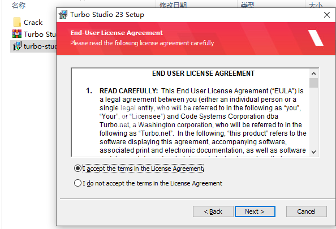Click the Crack folder icon
Viewport: 336px width, 229px height.
click(x=17, y=22)
